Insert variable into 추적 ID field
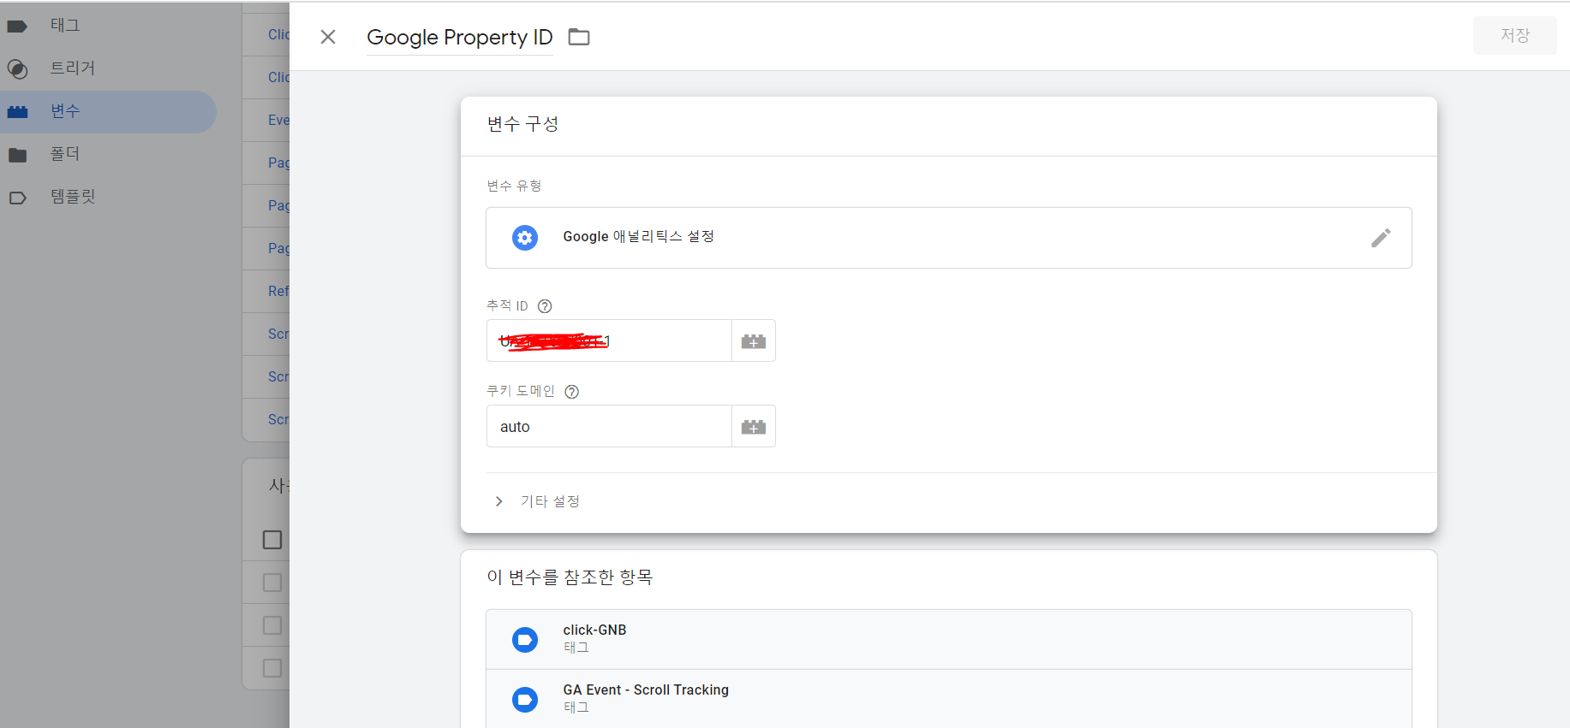This screenshot has width=1570, height=728. 754,340
